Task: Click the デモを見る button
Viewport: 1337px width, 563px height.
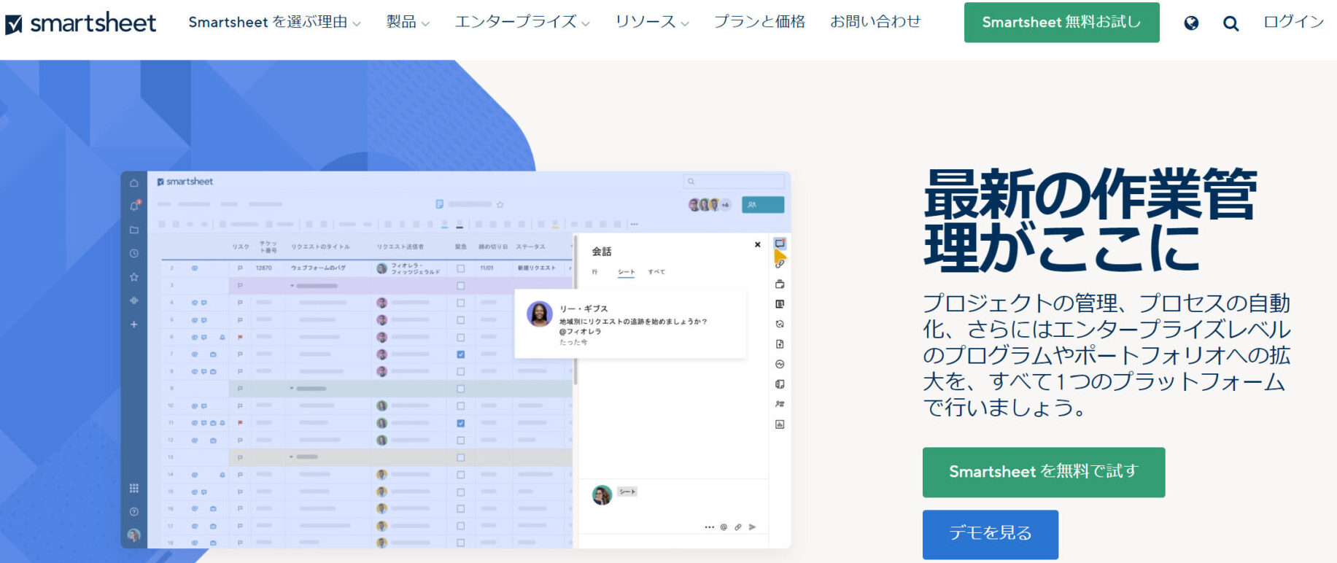Action: point(990,534)
